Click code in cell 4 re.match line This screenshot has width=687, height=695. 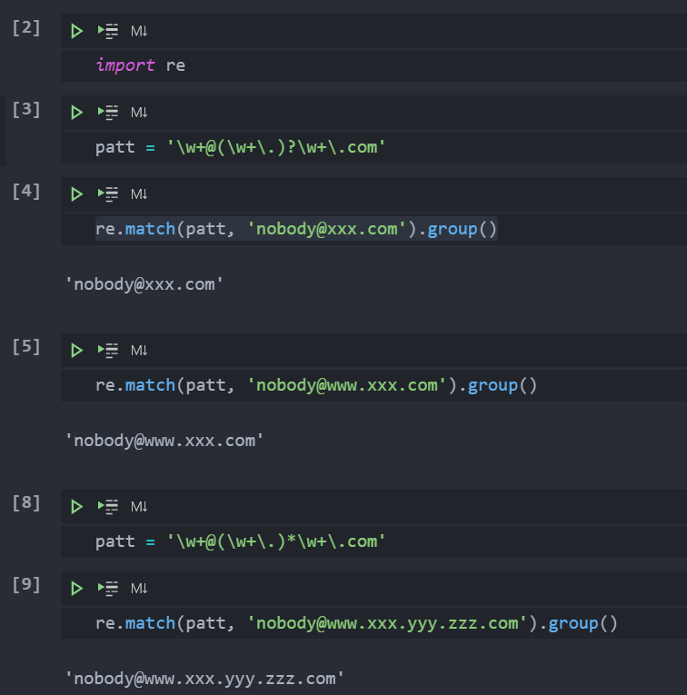coord(296,229)
